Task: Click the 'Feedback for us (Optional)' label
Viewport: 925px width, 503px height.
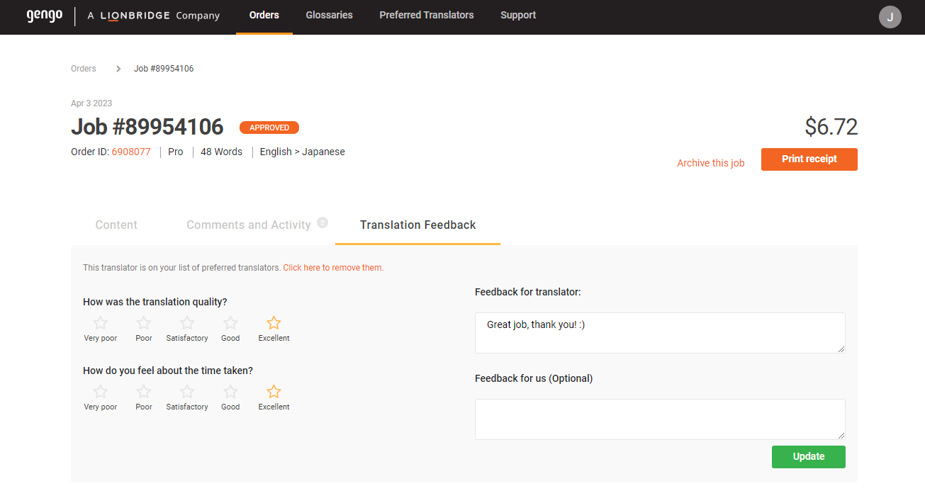Action: coord(534,378)
